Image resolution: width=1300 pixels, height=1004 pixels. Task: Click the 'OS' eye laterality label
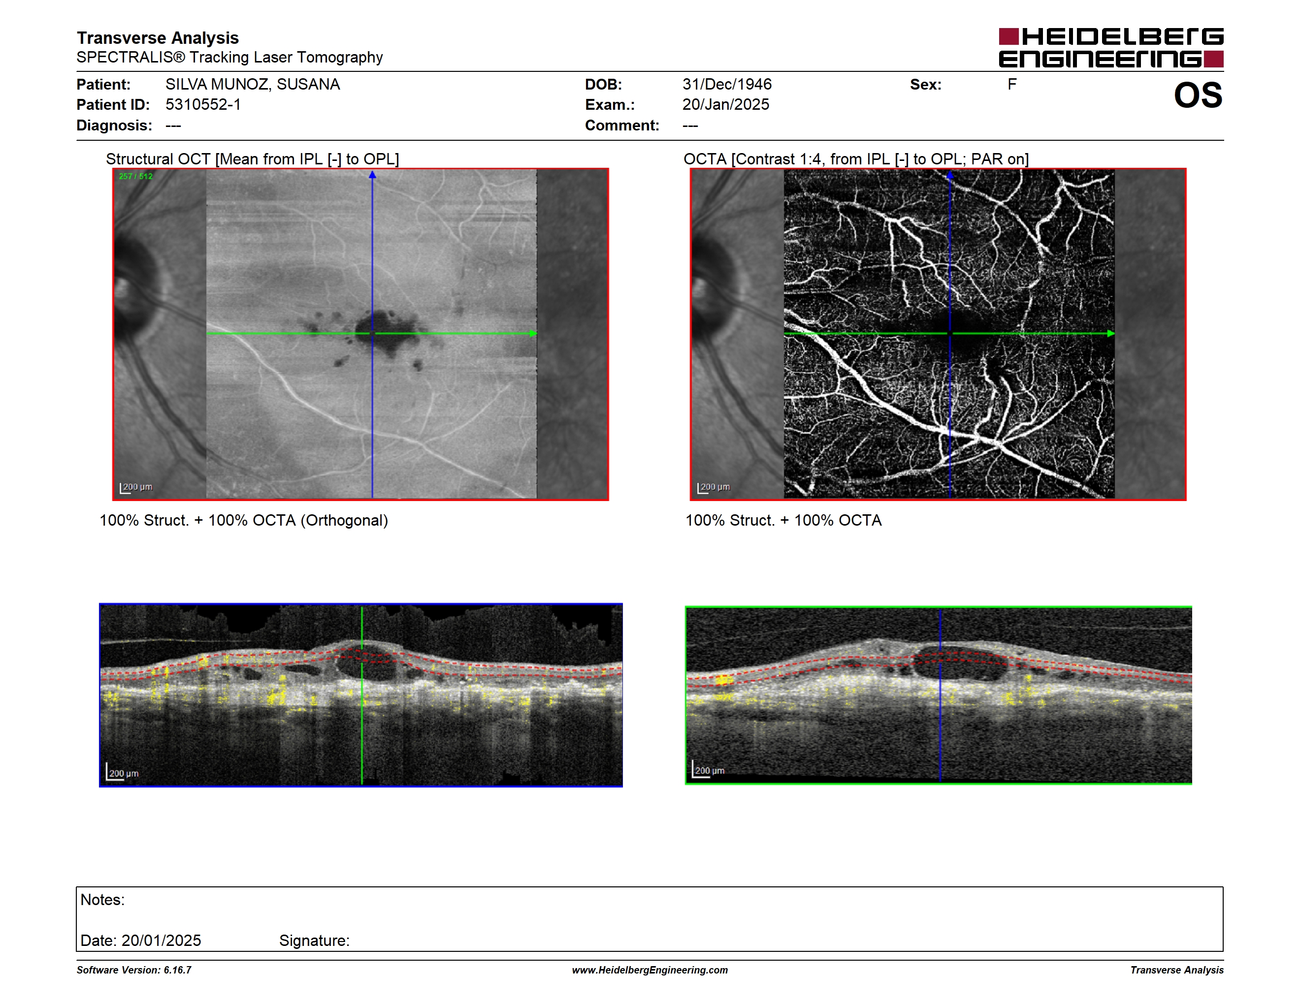coord(1198,95)
